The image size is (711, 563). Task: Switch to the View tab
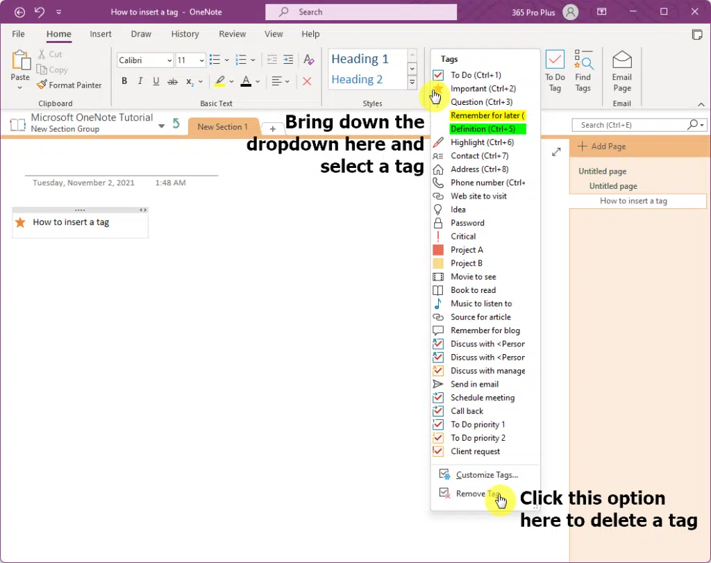point(274,34)
